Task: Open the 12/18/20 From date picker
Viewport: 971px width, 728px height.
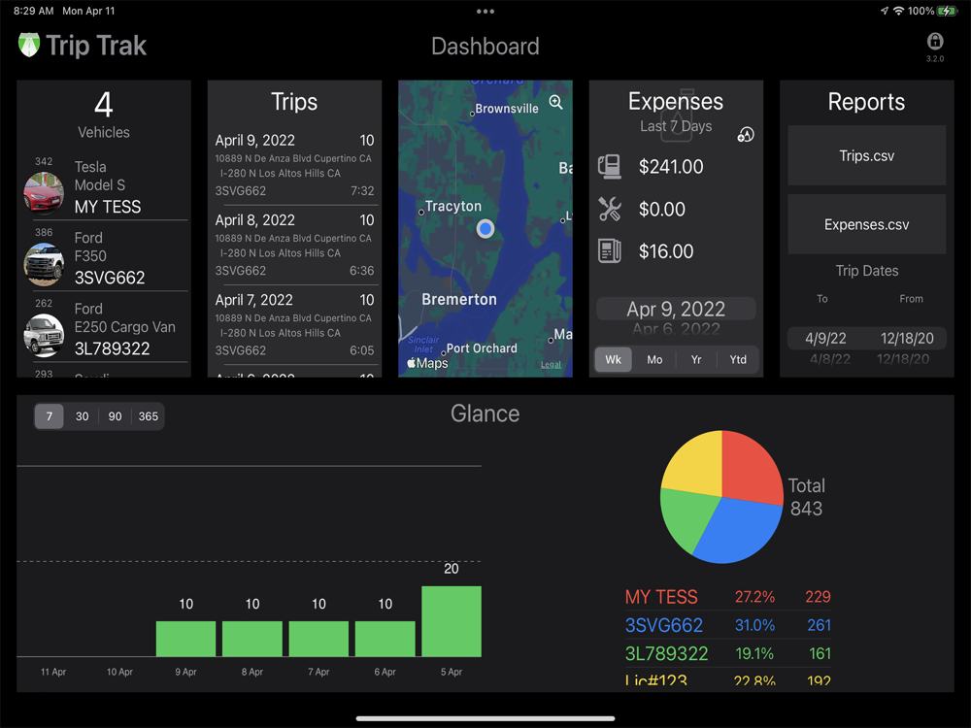Action: [x=907, y=338]
